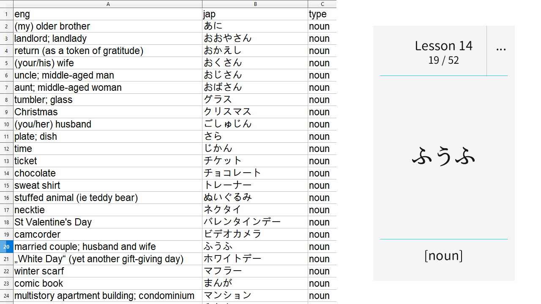This screenshot has height=304, width=541.
Task: Click the 'married couple; husband and wife' cell
Action: pyautogui.click(x=108, y=247)
